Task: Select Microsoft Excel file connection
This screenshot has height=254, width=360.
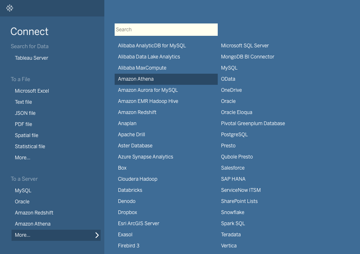Action: coord(32,91)
